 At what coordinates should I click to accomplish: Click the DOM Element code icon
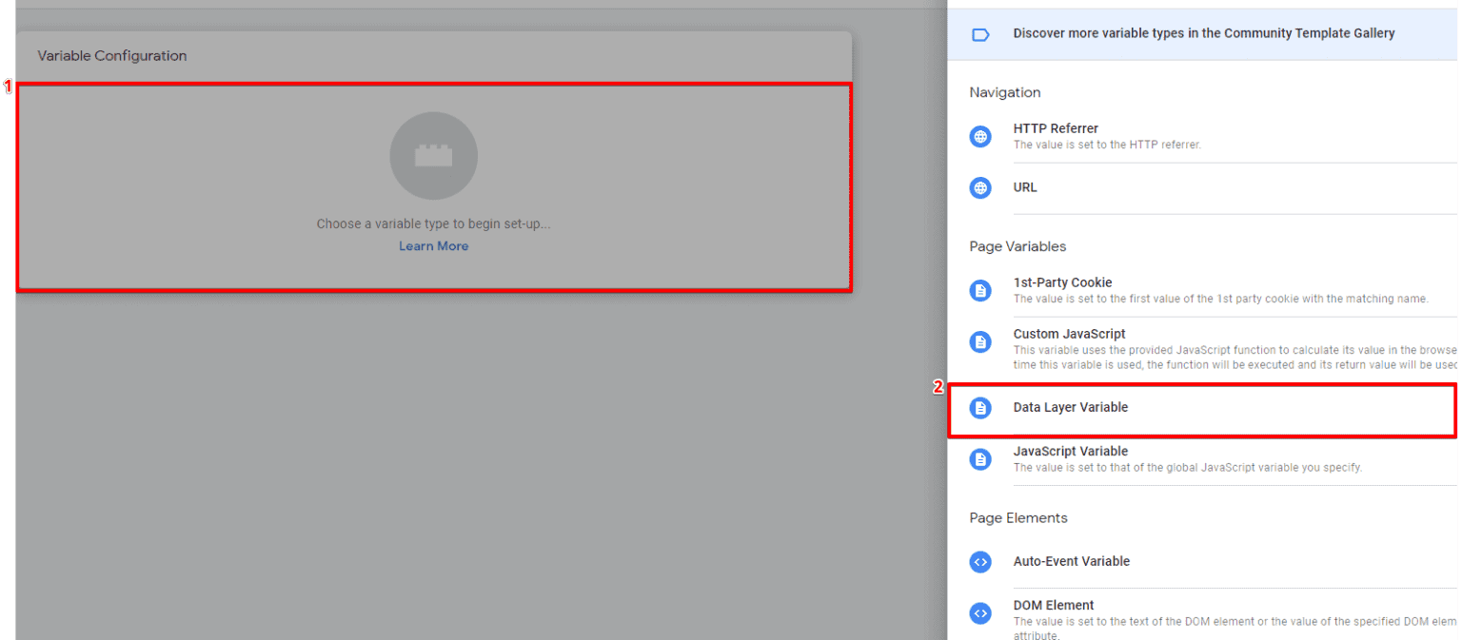point(980,613)
